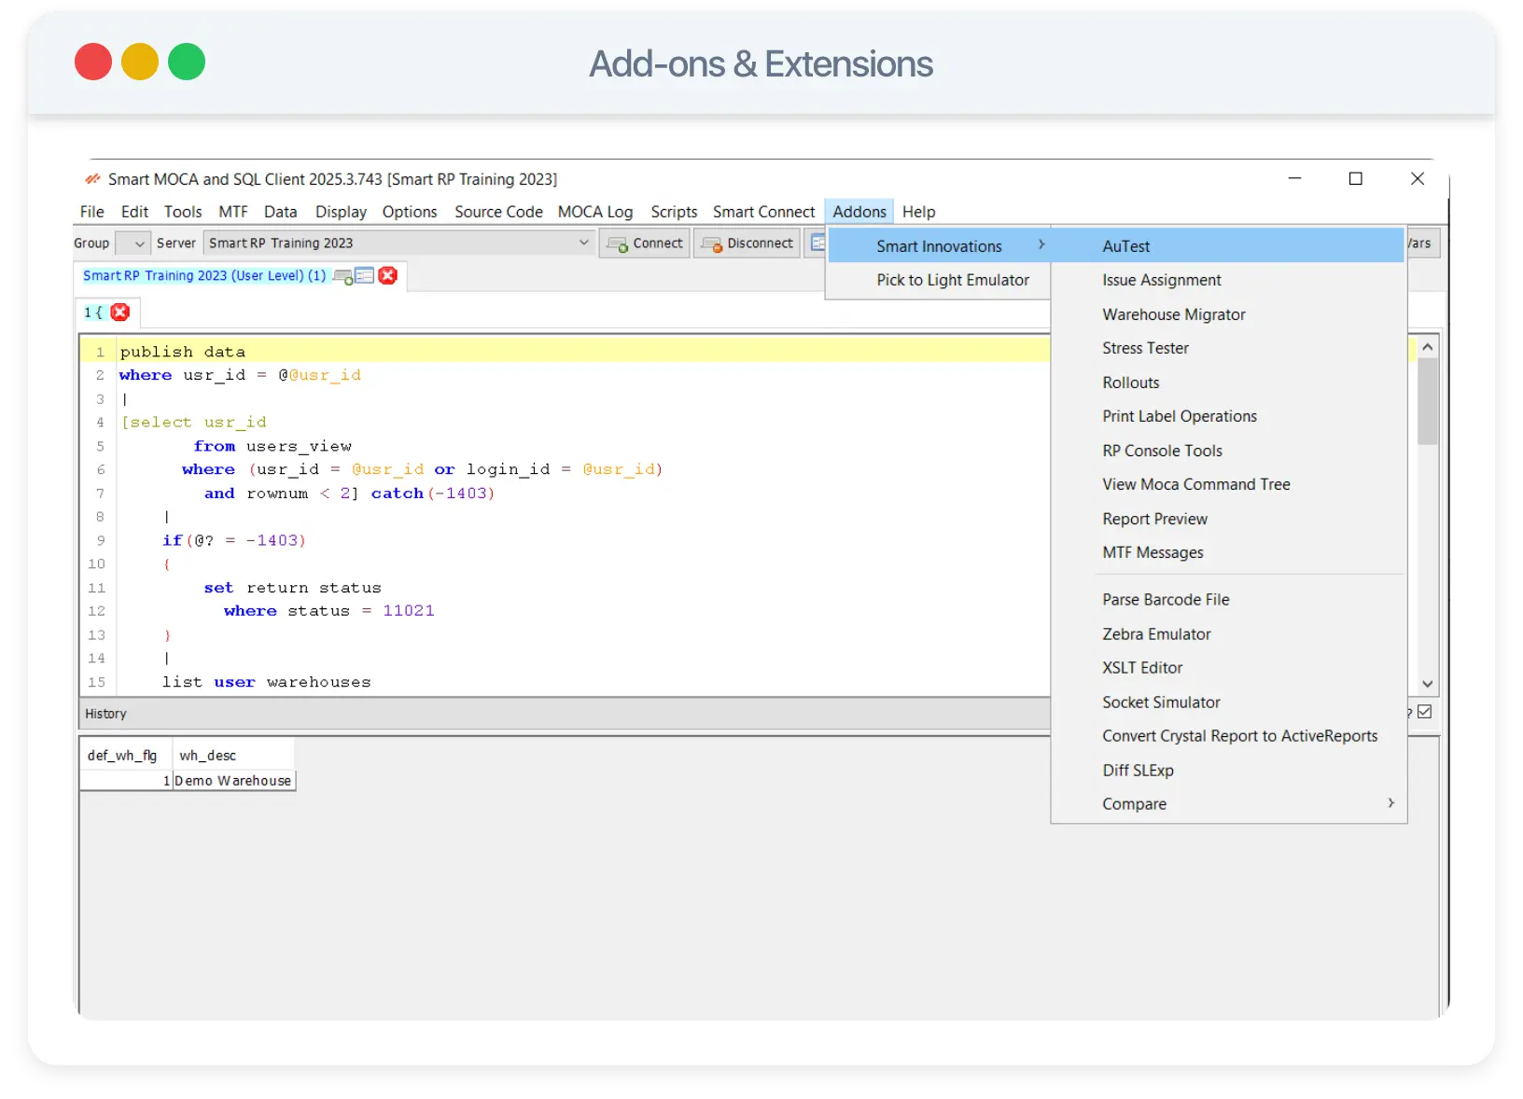Open the Group dropdown
Viewport: 1523px width, 1099px height.
click(133, 243)
